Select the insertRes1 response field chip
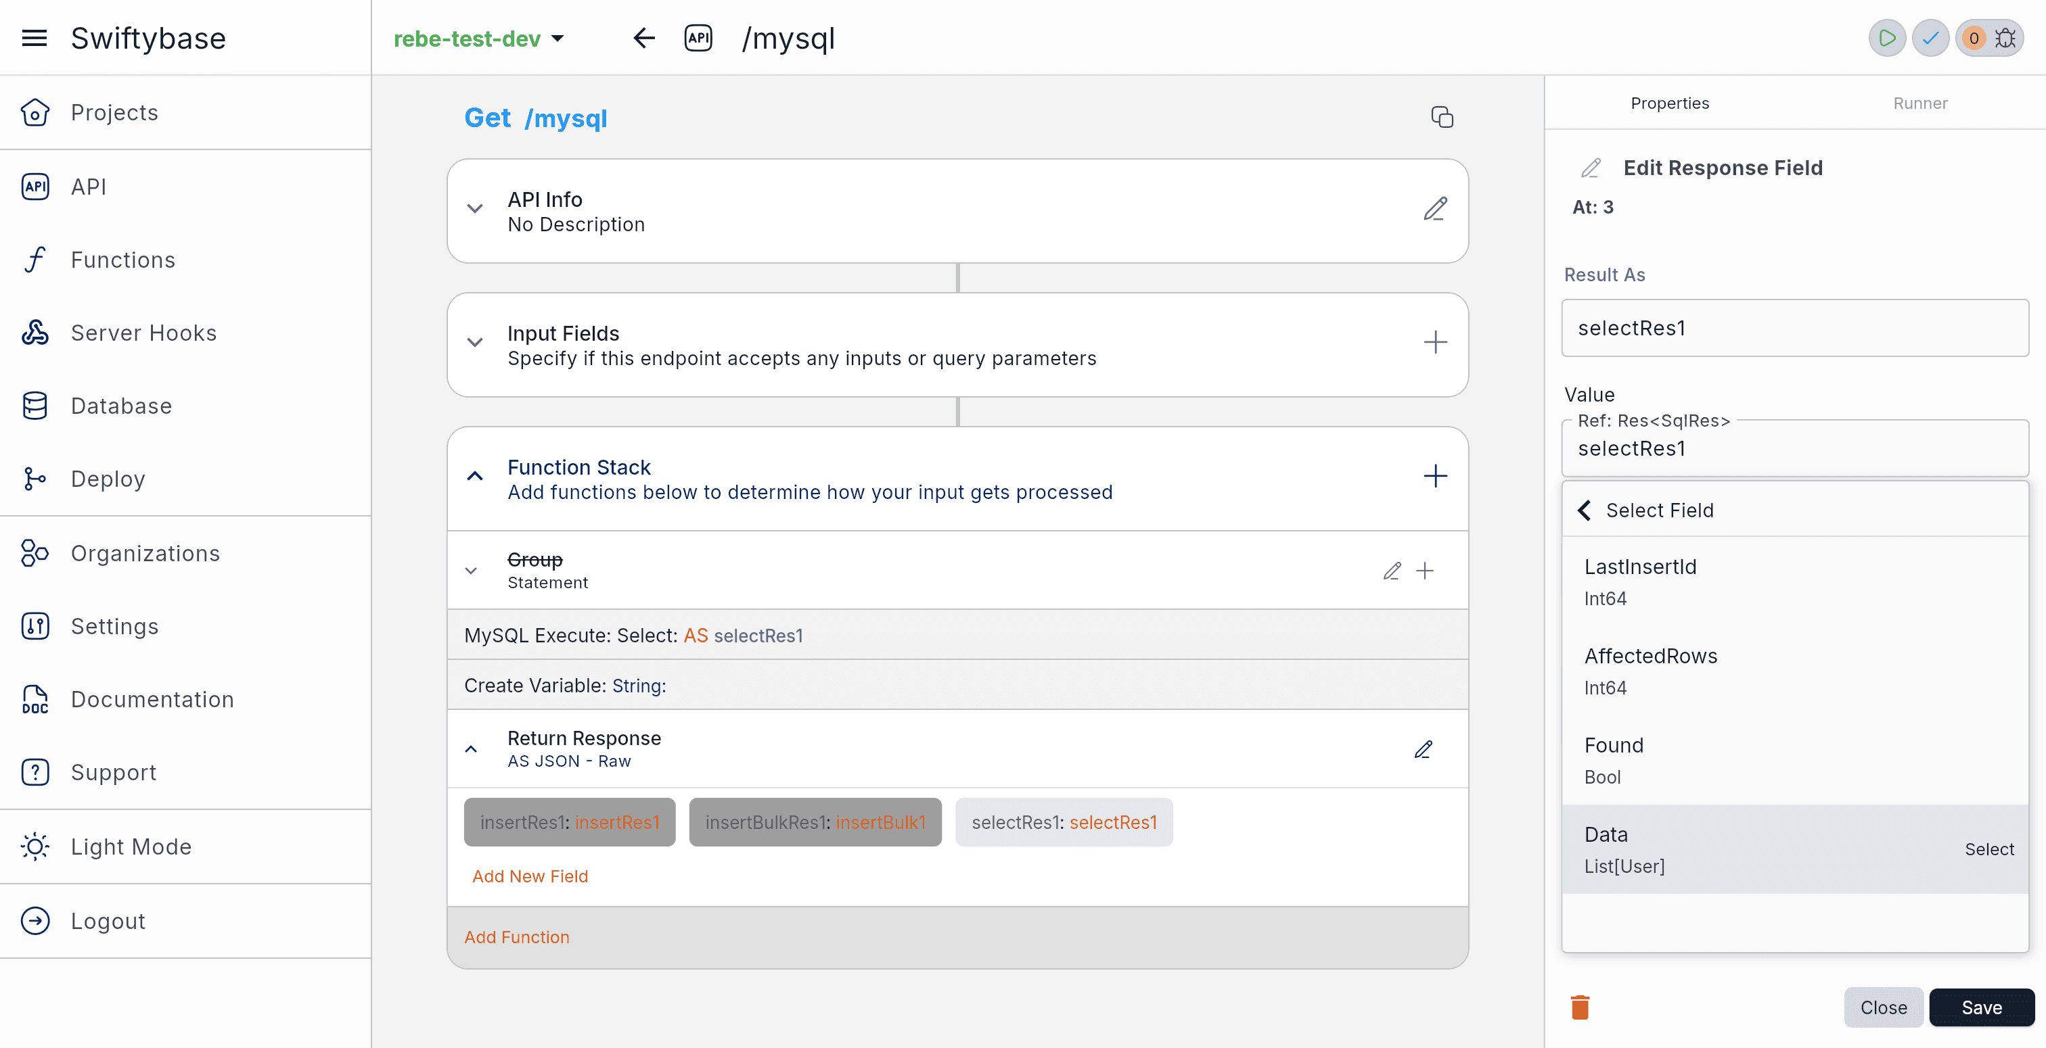2046x1048 pixels. click(x=570, y=823)
